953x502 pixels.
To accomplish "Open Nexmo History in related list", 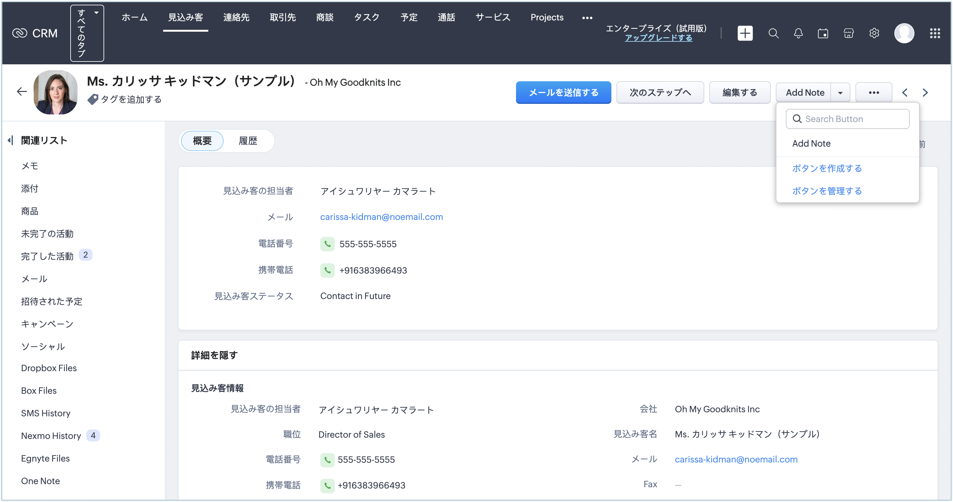I will (51, 436).
